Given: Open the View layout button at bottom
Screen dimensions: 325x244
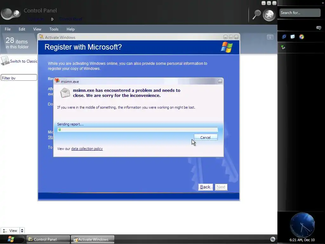Looking at the screenshot, I should click(x=10, y=231).
